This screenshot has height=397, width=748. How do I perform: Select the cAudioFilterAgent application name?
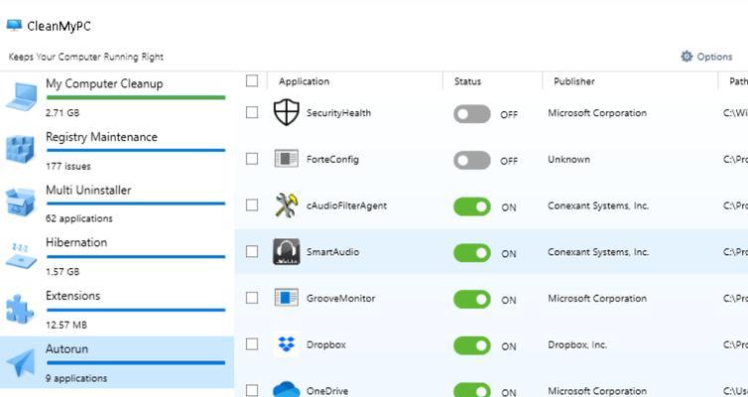pyautogui.click(x=346, y=205)
